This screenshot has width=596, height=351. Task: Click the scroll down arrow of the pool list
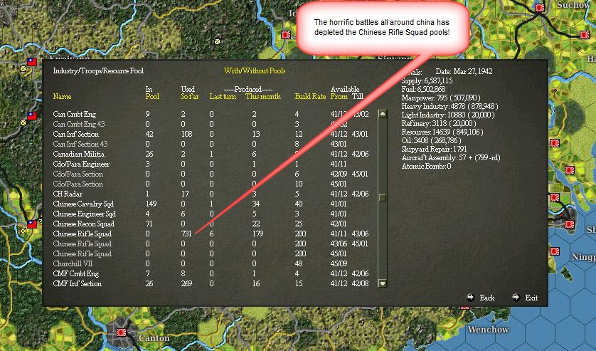383,283
